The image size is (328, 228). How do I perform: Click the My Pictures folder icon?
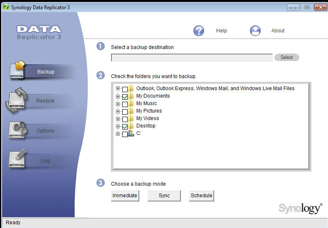[x=131, y=111]
